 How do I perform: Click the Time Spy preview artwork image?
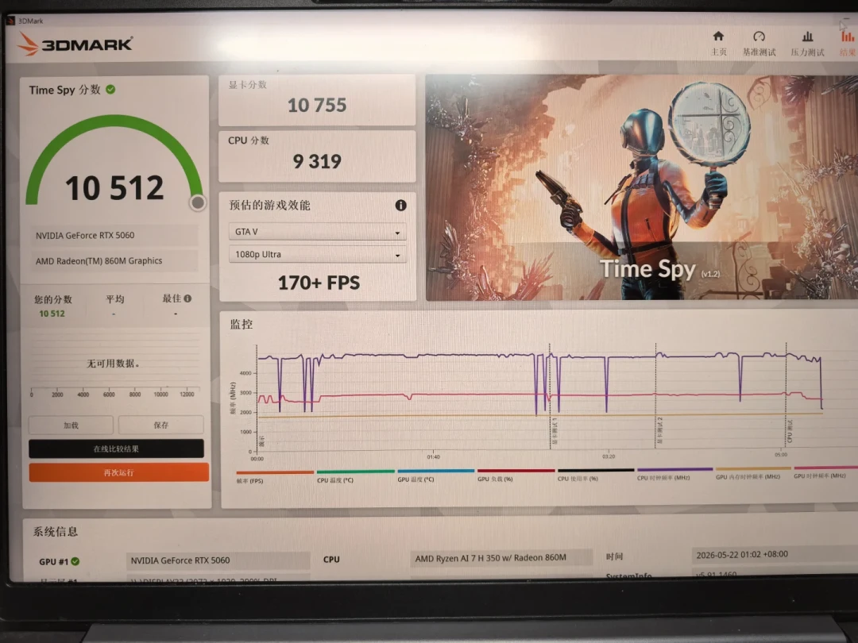click(x=641, y=187)
